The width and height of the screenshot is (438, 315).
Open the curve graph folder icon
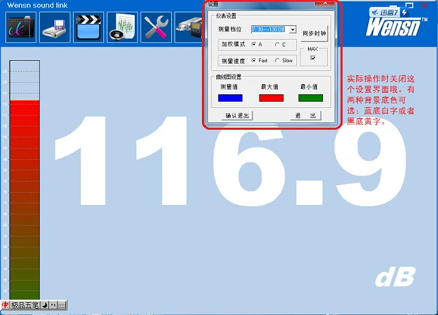click(21, 27)
